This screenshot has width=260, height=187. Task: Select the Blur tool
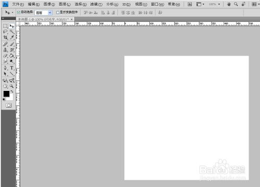coord(5,61)
